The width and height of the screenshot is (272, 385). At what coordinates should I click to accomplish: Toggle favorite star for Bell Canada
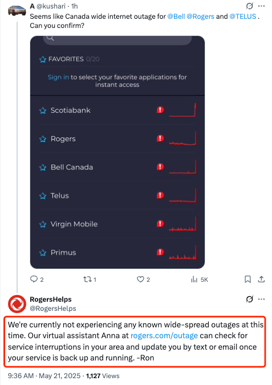tap(43, 168)
